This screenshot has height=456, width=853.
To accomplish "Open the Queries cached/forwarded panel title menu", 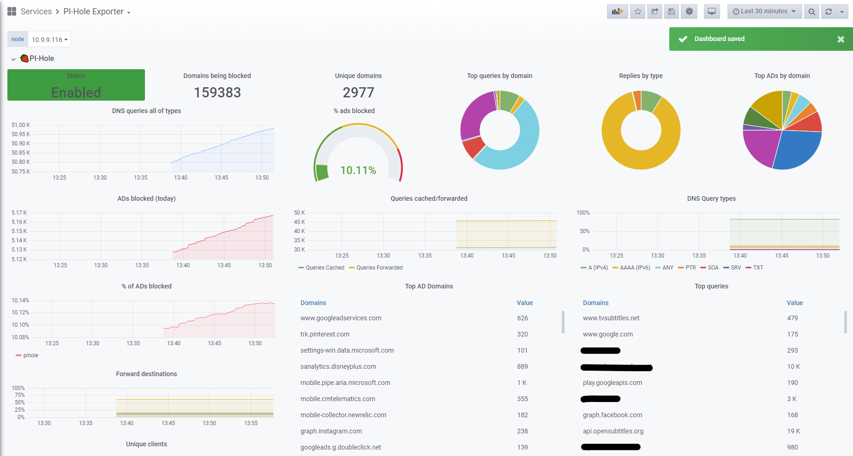I will coord(429,198).
